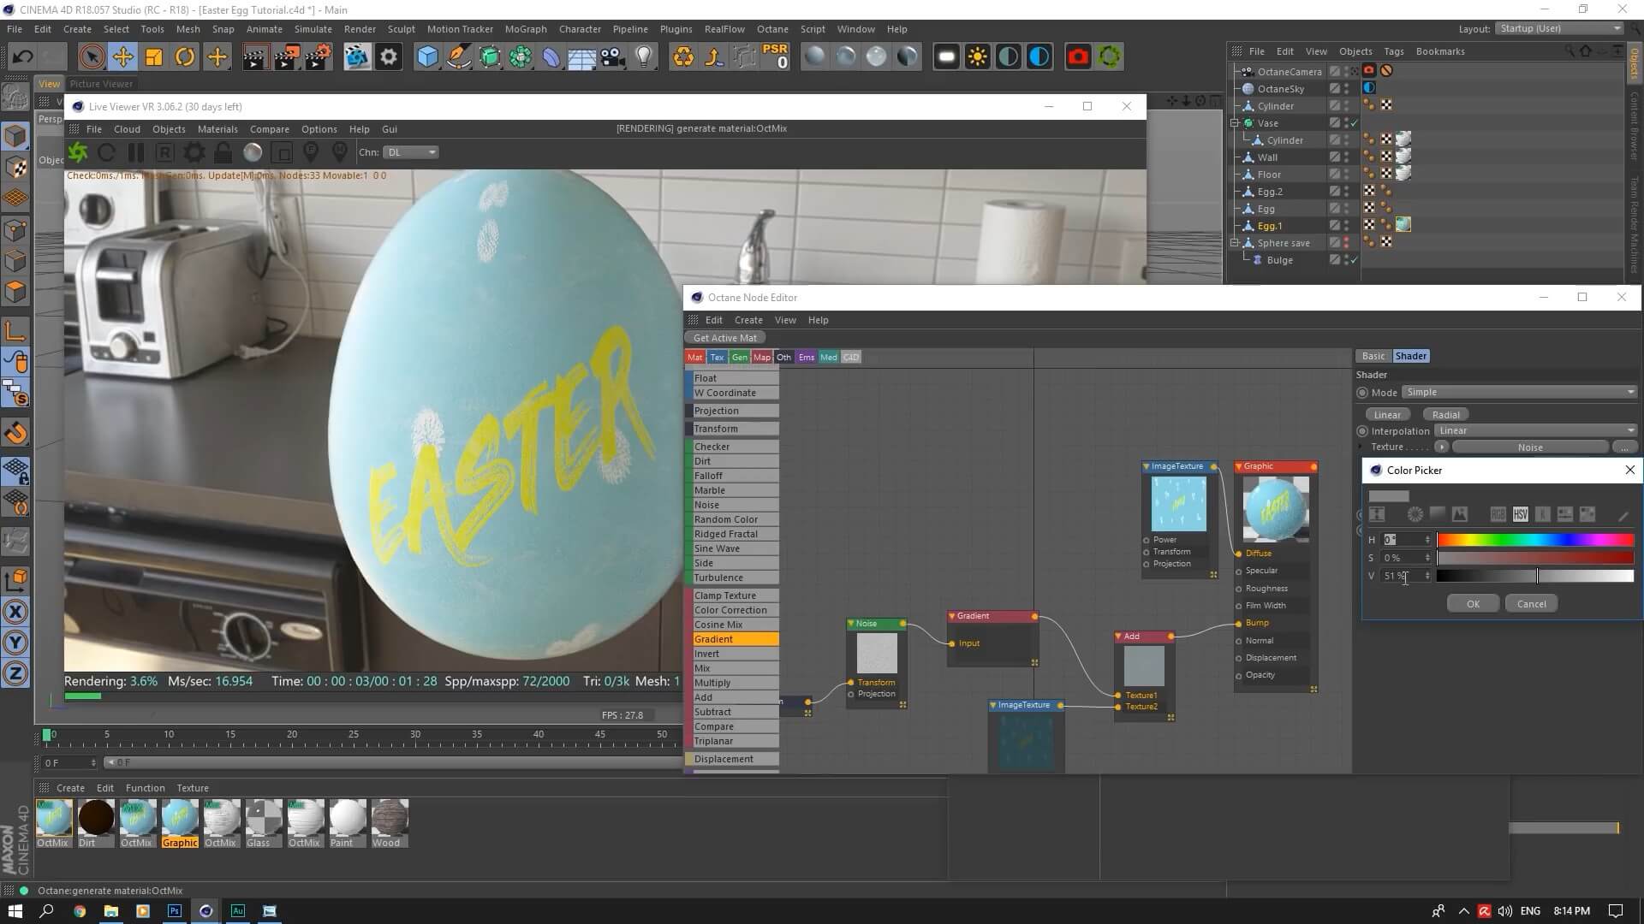This screenshot has width=1644, height=924.
Task: Toggle visibility dots for the Wall object
Action: (1346, 157)
